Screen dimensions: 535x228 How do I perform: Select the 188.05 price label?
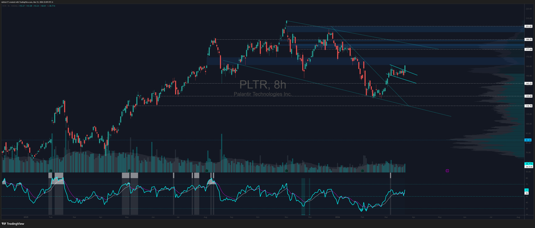[528, 40]
